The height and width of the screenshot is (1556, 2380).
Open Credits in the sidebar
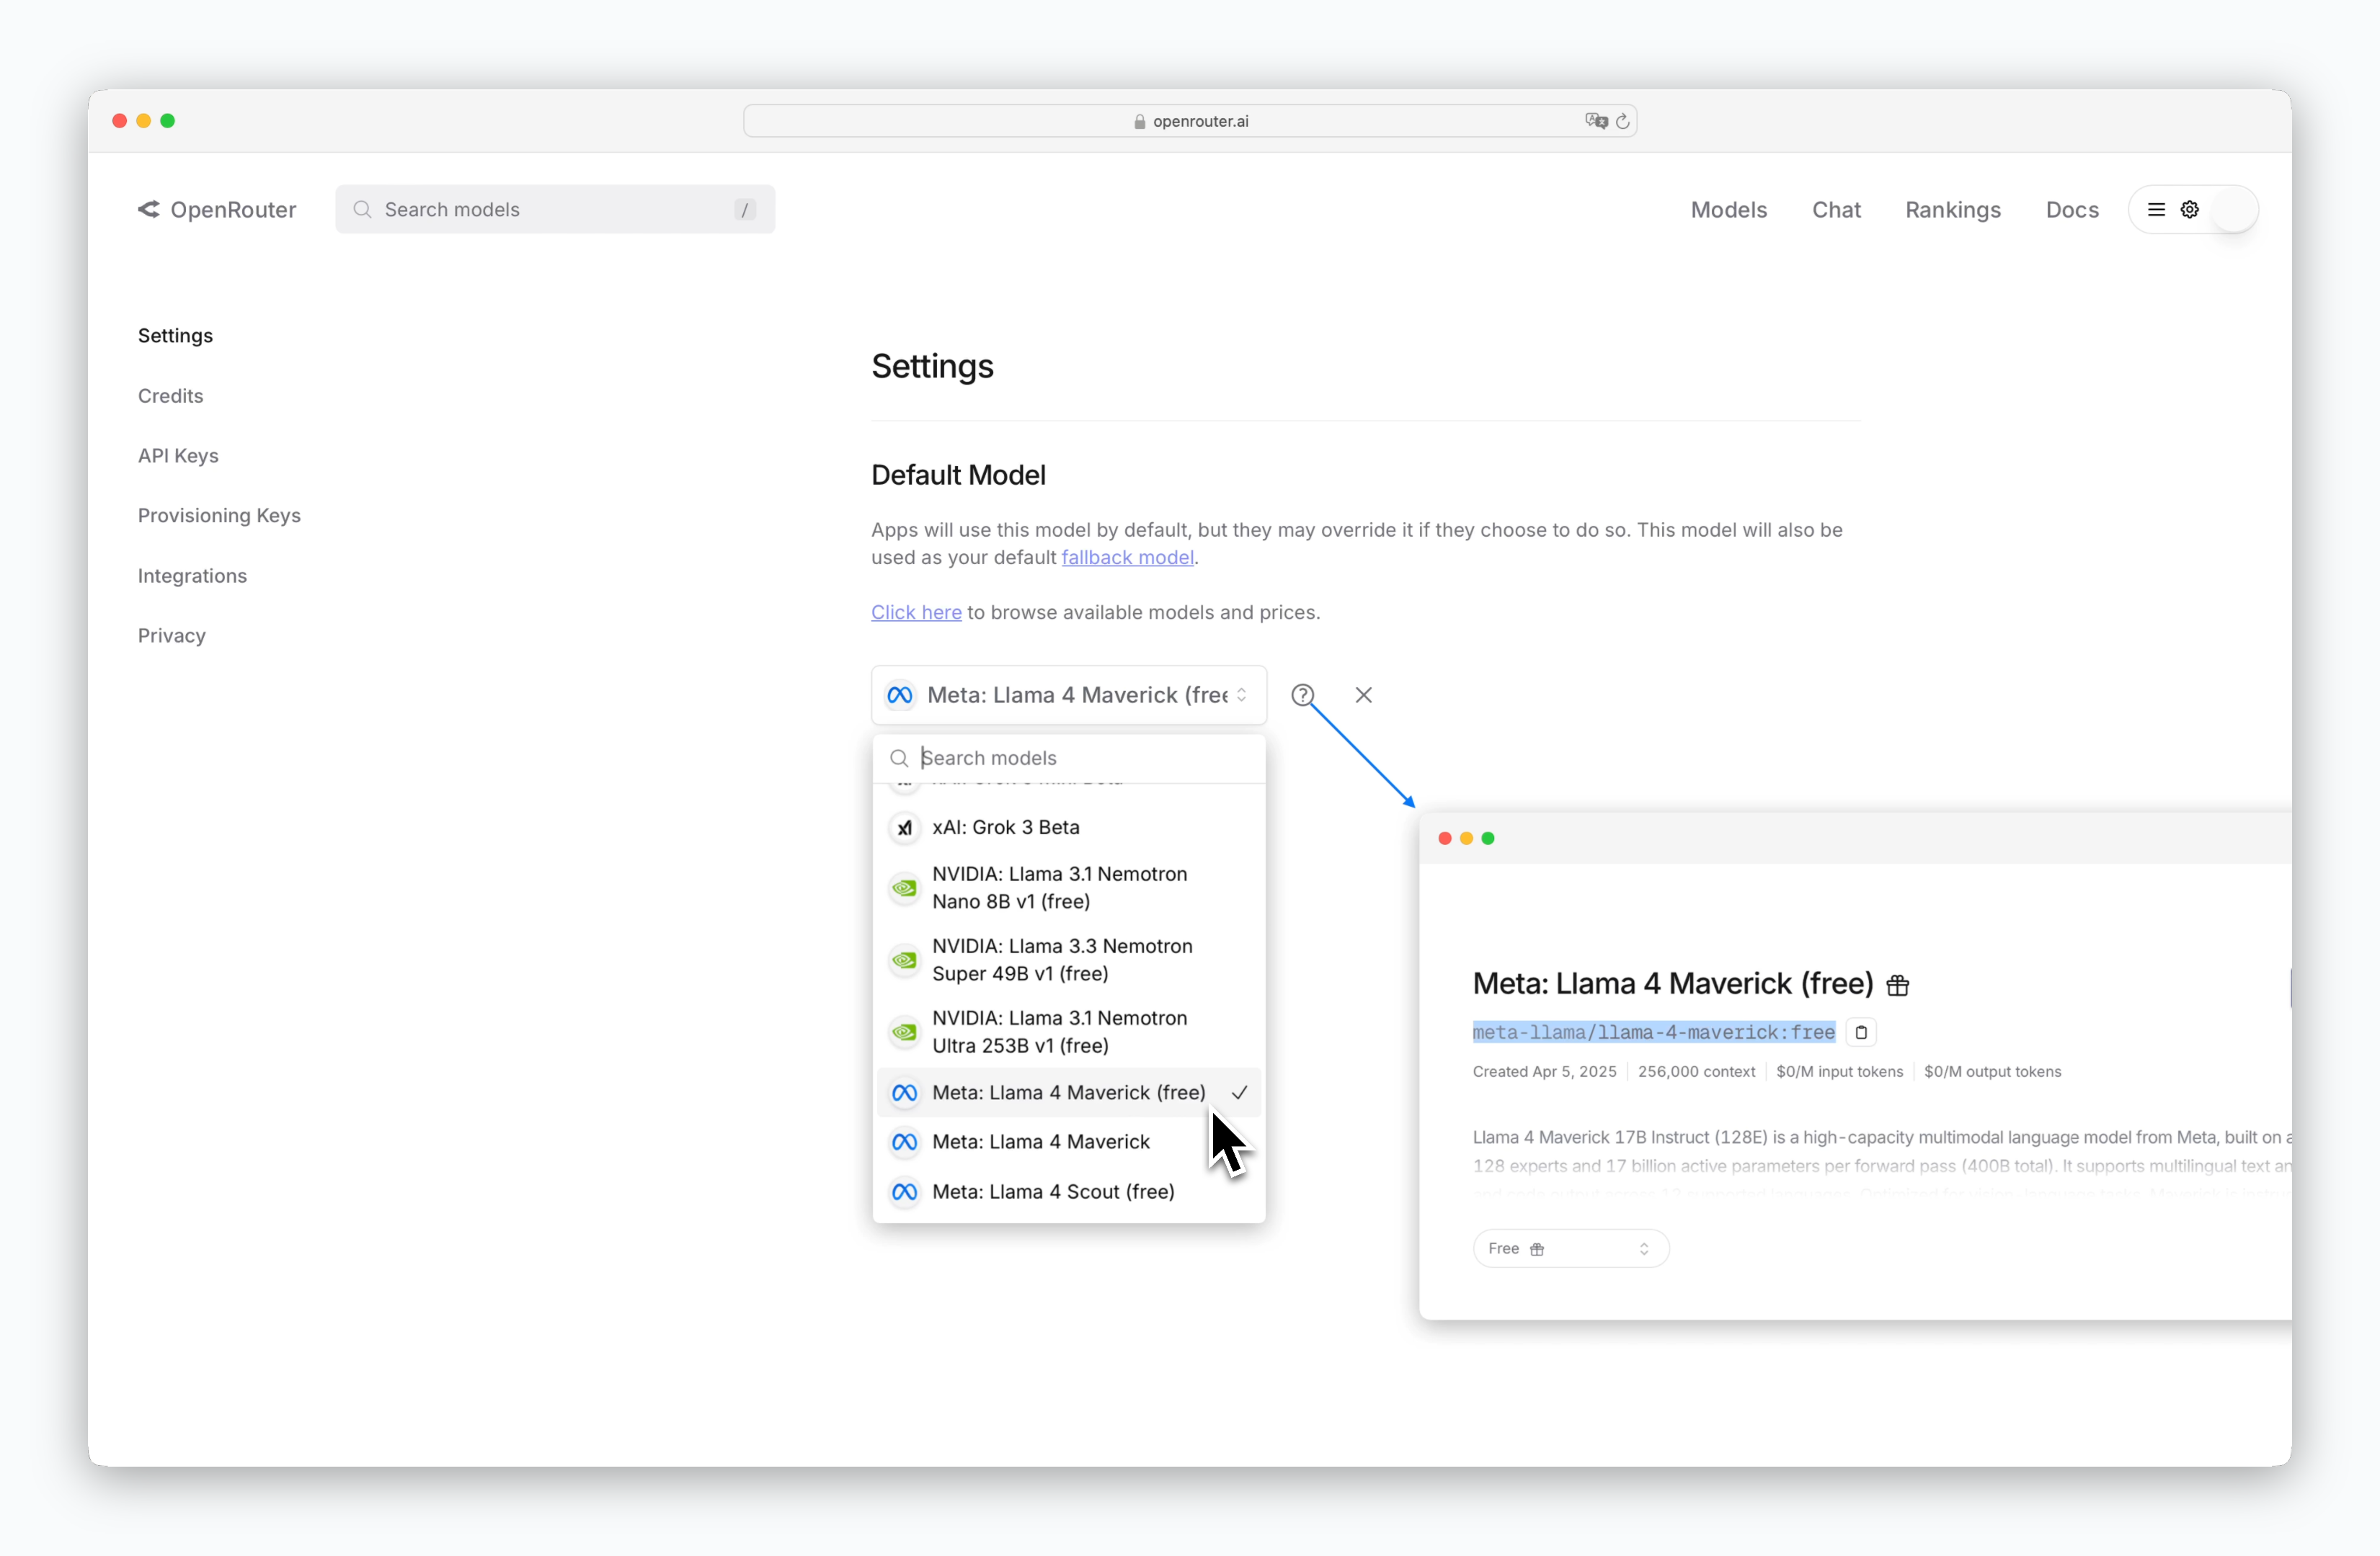click(170, 395)
